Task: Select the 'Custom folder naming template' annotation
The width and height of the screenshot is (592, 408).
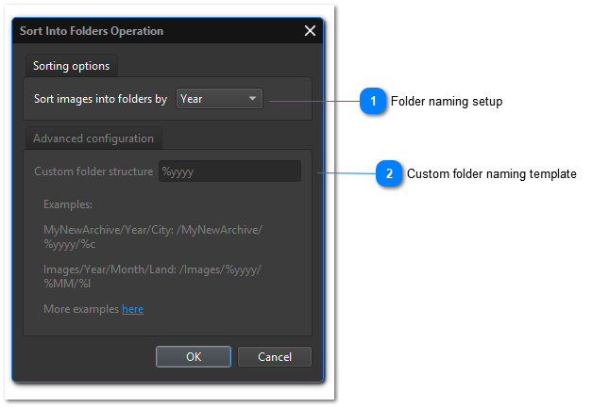Action: point(491,174)
